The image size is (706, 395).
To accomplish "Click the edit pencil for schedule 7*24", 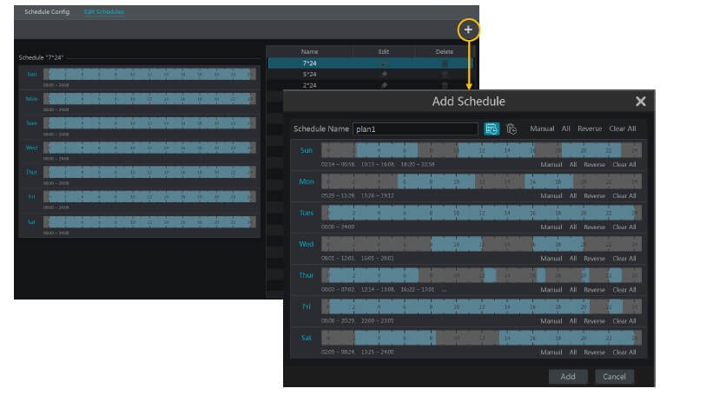I will click(384, 63).
